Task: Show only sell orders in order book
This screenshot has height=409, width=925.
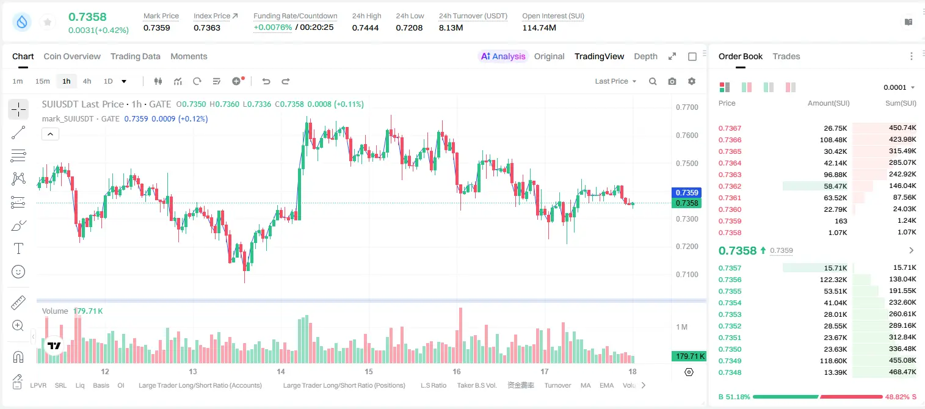Action: (791, 87)
